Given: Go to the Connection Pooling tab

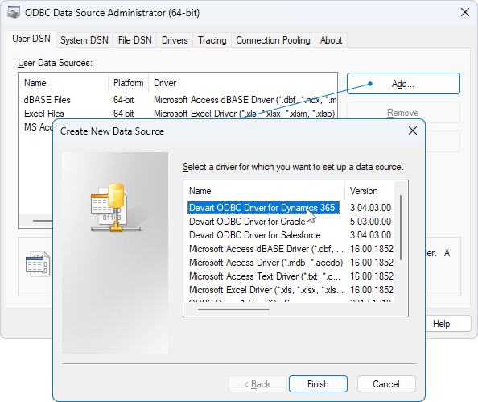Looking at the screenshot, I should [x=273, y=40].
